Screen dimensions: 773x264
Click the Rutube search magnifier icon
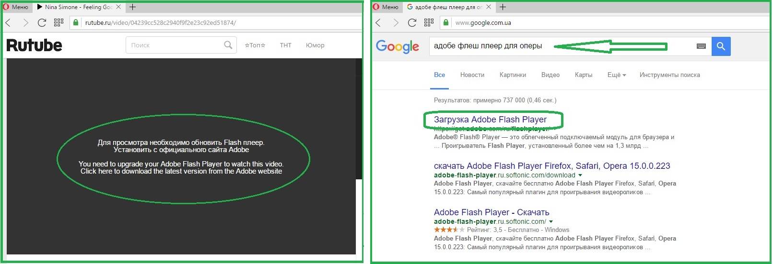coord(228,45)
